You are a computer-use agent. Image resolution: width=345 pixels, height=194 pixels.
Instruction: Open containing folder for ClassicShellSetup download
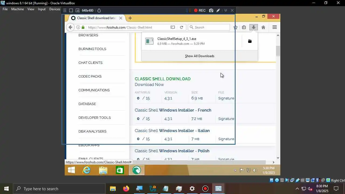(250, 41)
